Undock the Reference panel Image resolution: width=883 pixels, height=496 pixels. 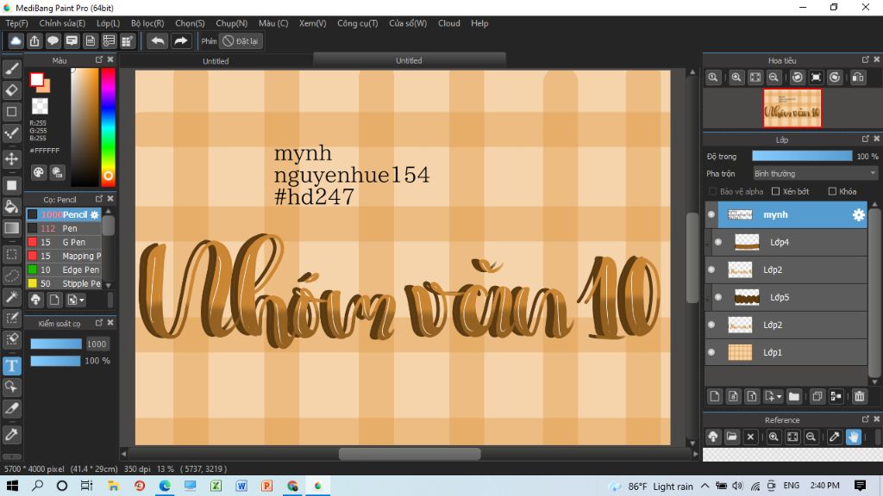tap(865, 419)
